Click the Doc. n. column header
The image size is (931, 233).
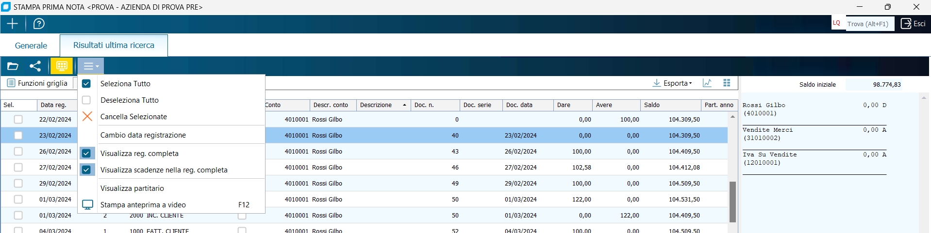(x=435, y=105)
